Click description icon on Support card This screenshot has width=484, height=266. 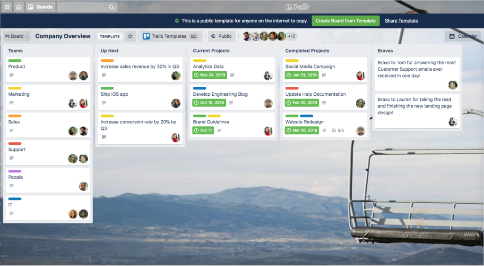tap(11, 158)
